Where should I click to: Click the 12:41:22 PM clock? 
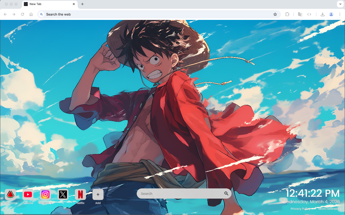click(313, 193)
